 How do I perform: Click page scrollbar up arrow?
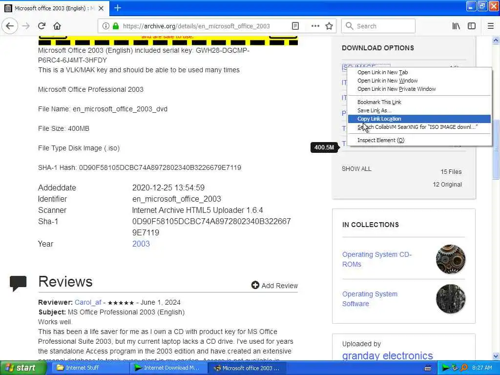coord(496,40)
